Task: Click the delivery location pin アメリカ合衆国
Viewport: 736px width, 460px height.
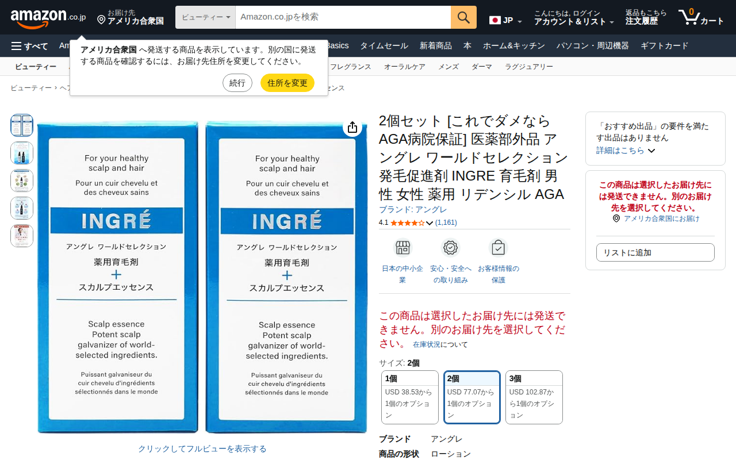Action: 131,17
